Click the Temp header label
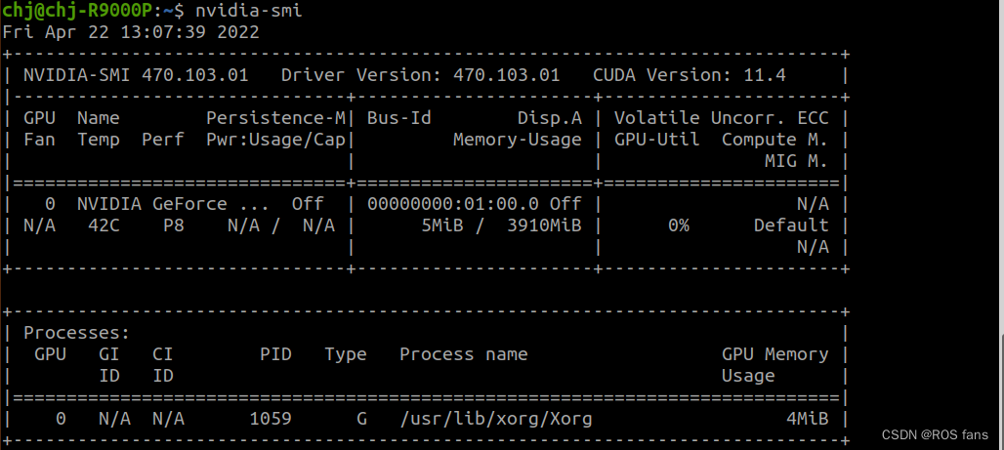The width and height of the screenshot is (1004, 450). coord(99,140)
